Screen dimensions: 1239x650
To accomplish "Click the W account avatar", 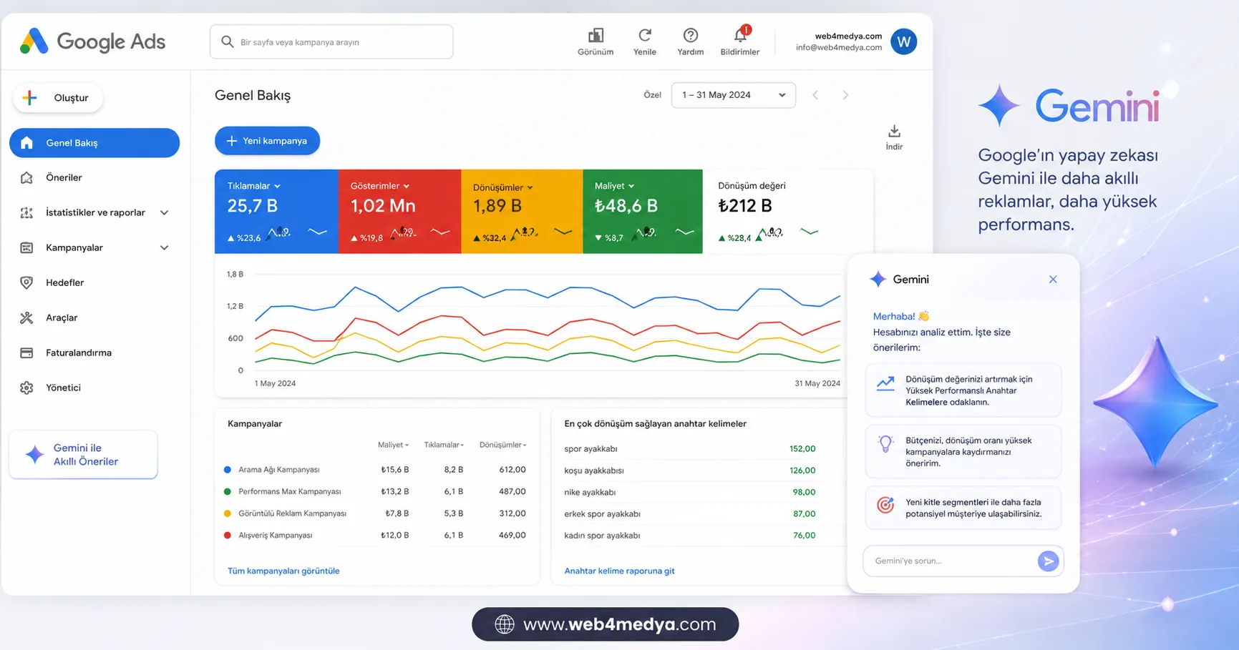I will (x=904, y=41).
